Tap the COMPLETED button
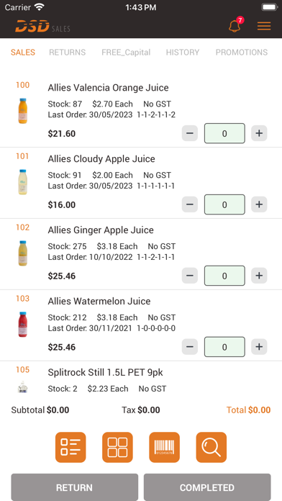The width and height of the screenshot is (282, 501). [x=207, y=487]
